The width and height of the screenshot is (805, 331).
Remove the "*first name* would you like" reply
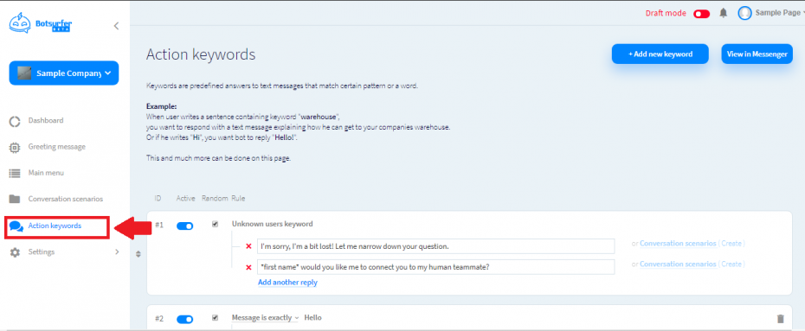pos(248,267)
